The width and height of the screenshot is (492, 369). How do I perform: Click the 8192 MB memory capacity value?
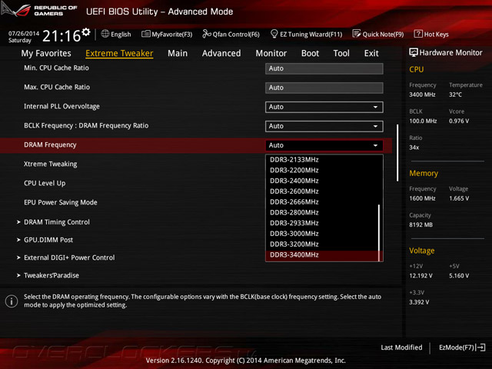421,225
